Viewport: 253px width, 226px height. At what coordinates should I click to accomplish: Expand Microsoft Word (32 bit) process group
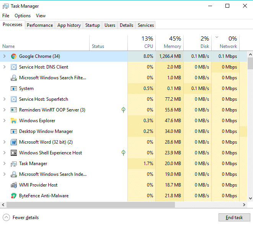point(4,142)
